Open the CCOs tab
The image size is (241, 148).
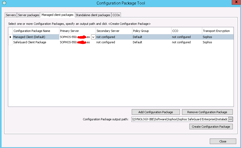click(x=116, y=15)
